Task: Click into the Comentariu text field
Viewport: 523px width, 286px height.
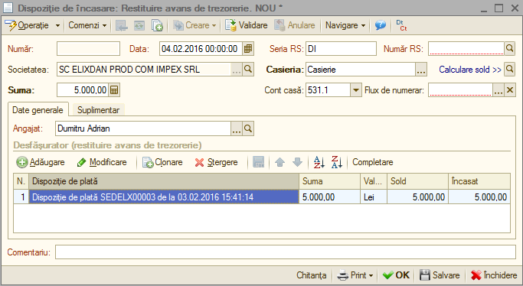Action: tap(286, 252)
